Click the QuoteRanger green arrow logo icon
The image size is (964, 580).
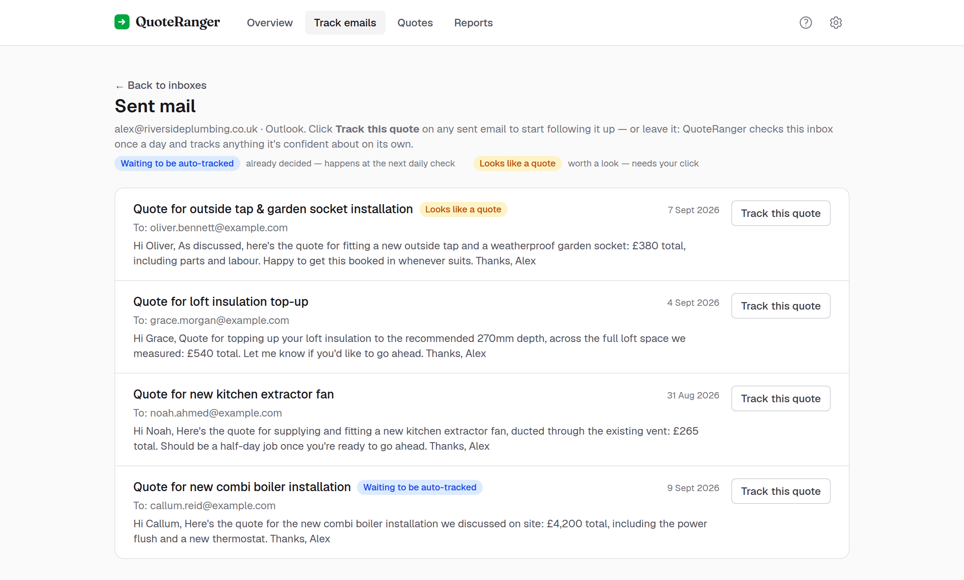click(122, 22)
